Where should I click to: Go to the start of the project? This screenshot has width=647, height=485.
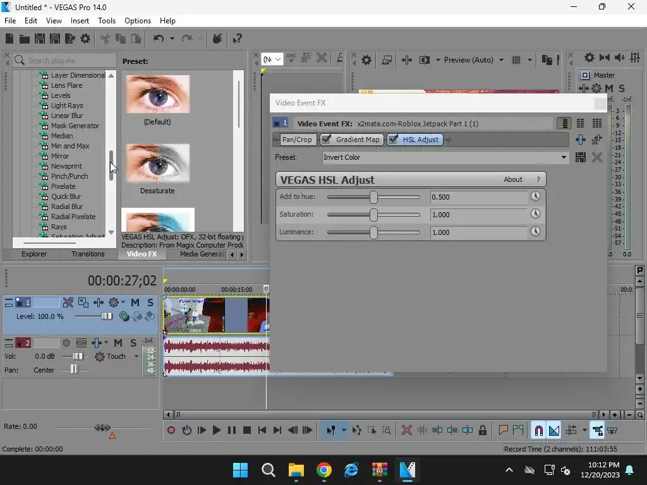coord(262,431)
